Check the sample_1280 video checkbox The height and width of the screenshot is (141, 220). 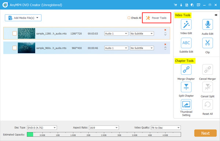tap(15, 33)
